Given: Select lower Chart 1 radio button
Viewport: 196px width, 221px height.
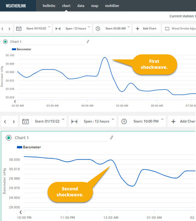Looking at the screenshot, I should coord(9,138).
